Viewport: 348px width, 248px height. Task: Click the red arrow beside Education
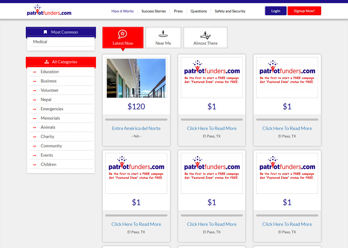click(x=35, y=72)
